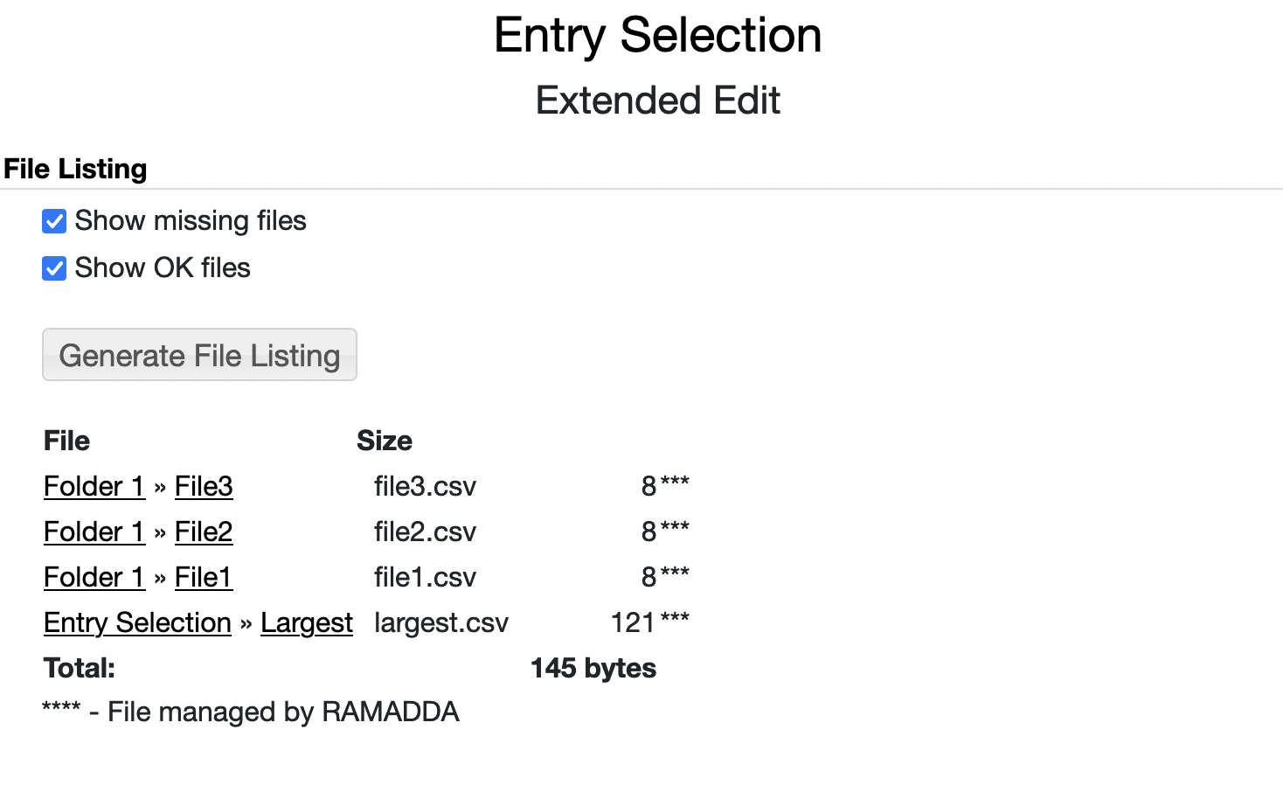
Task: Open the Largest entry link
Action: [x=306, y=622]
